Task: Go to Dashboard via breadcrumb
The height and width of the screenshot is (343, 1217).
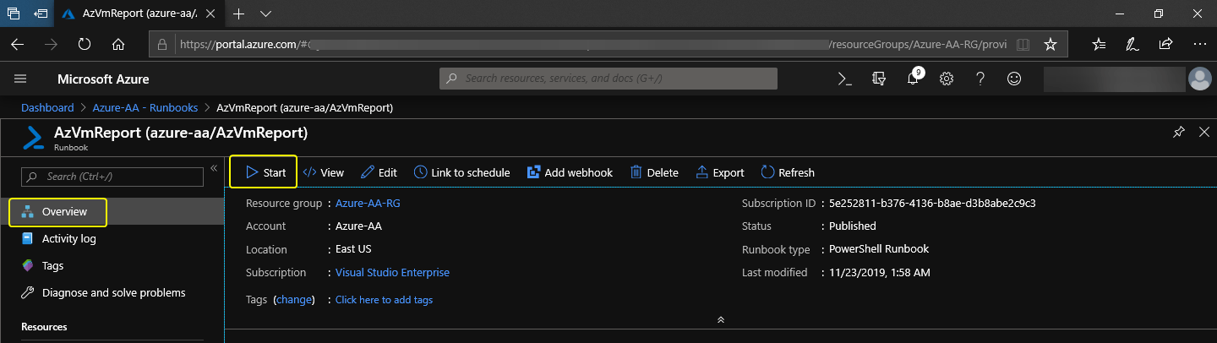Action: tap(47, 108)
